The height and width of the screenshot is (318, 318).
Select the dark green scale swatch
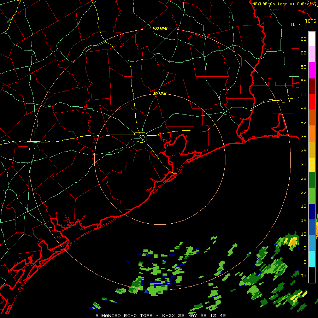click(312, 180)
